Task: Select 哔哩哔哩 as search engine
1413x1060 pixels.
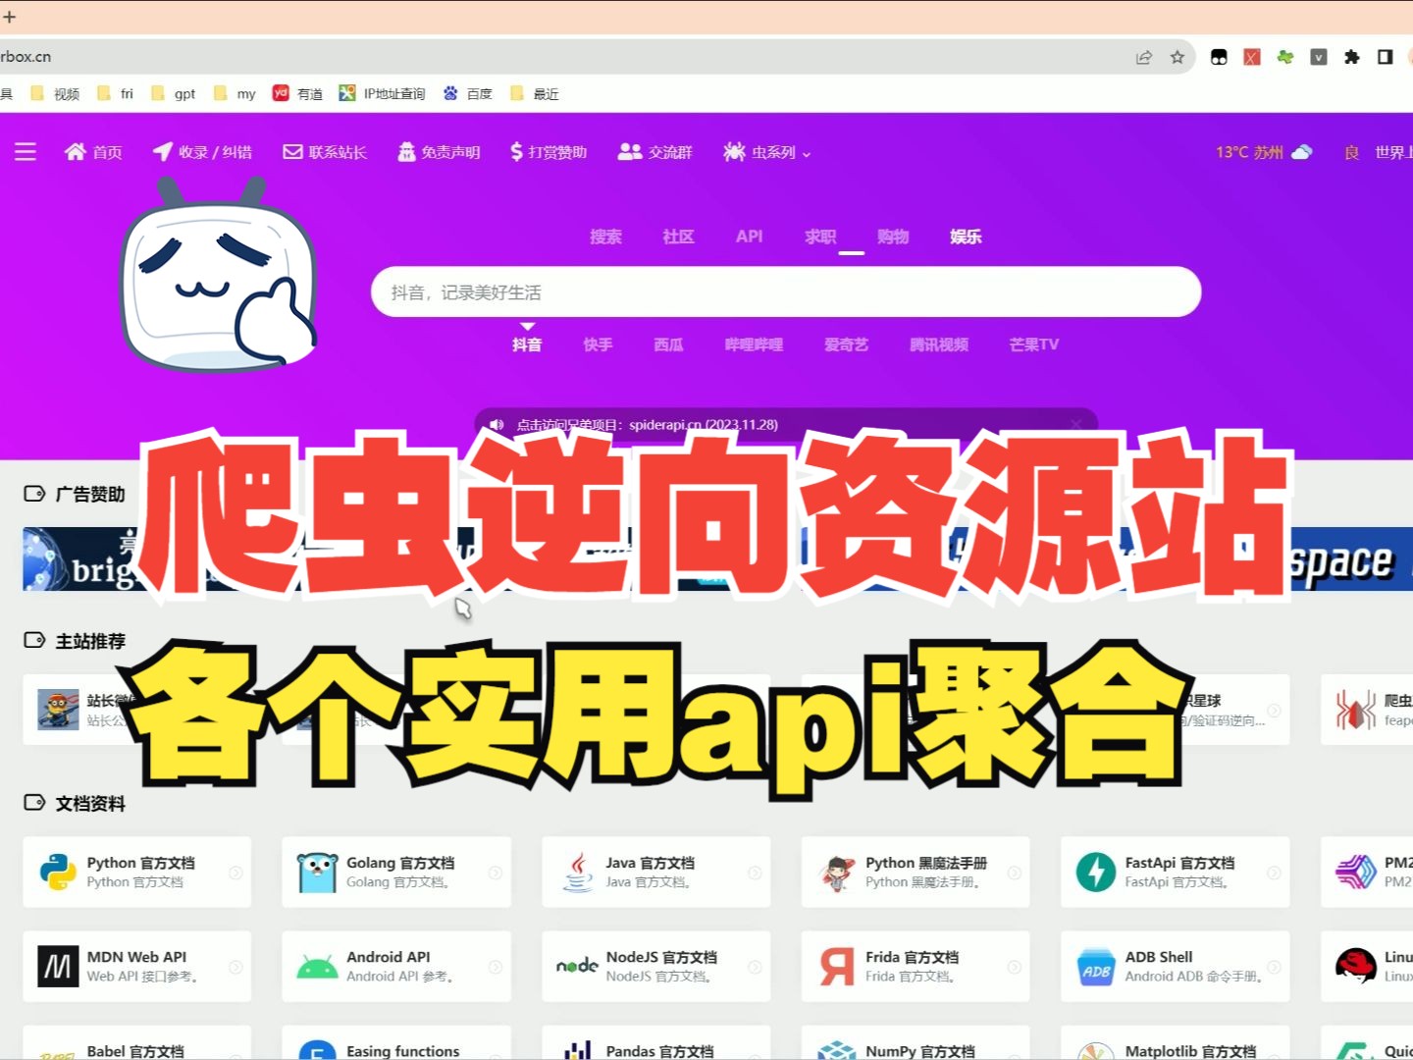Action: pos(754,344)
